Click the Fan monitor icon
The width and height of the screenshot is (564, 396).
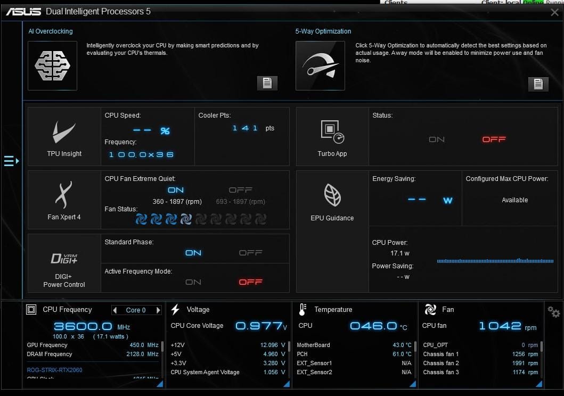(x=430, y=309)
